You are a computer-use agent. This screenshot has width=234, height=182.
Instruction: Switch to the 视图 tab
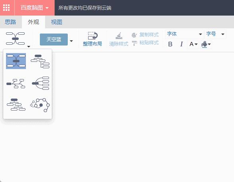[57, 22]
